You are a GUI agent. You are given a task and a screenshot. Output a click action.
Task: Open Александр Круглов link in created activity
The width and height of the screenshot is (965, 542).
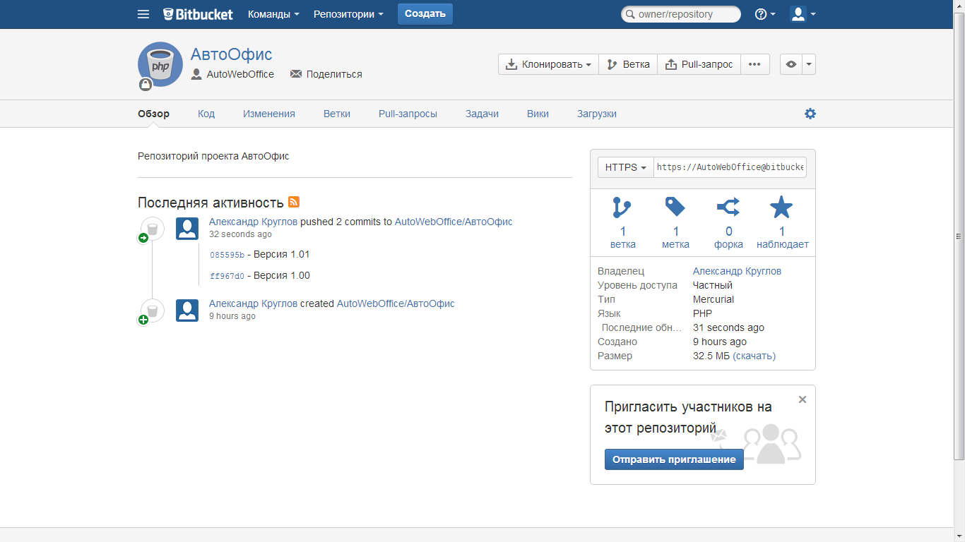tap(253, 303)
